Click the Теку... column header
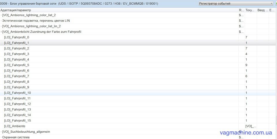The image size is (277, 139). (x=251, y=10)
